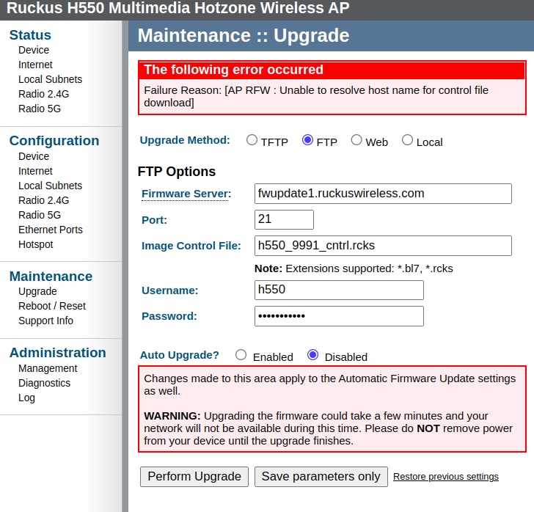Focus the Password field
Viewport: 534px width, 512px height.
tap(339, 316)
